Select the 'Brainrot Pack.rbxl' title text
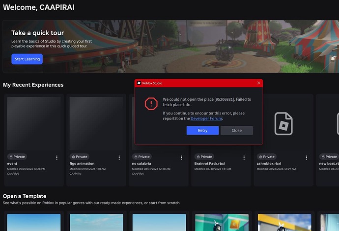 (209, 163)
